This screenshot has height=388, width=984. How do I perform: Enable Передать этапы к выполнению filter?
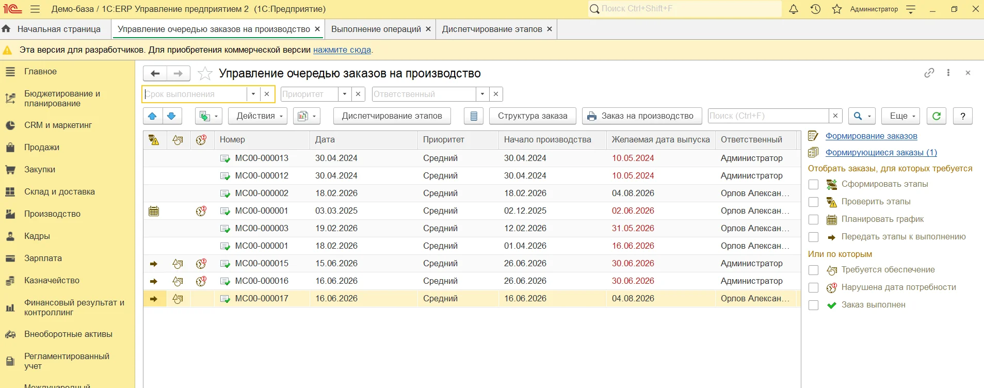tap(814, 237)
